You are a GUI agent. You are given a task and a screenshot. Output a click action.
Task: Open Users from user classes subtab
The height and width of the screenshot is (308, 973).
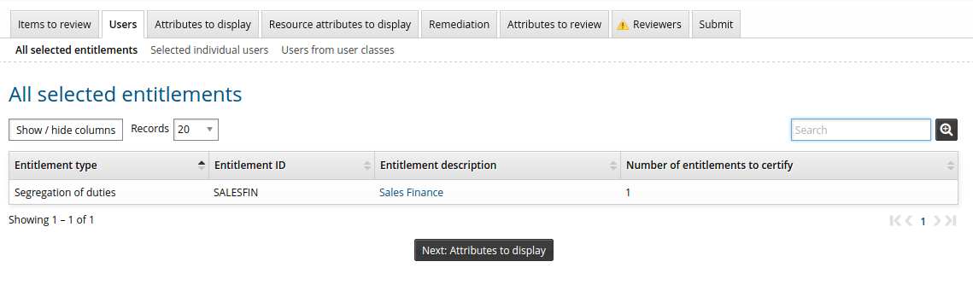[x=337, y=50]
